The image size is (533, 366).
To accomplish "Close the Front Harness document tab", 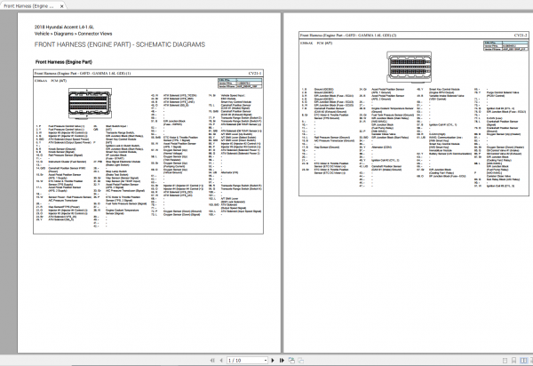I will point(61,6).
